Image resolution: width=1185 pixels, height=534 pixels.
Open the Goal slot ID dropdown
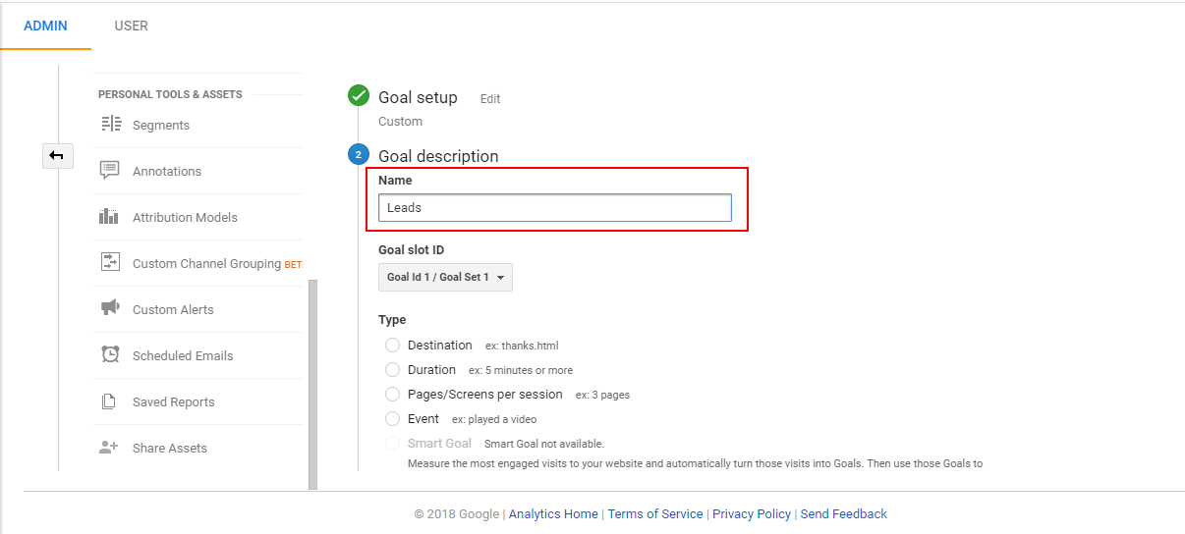pos(445,277)
